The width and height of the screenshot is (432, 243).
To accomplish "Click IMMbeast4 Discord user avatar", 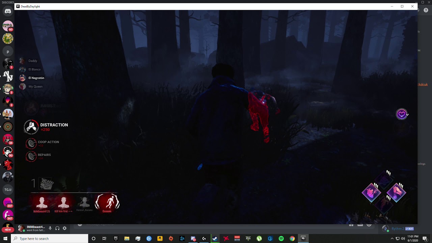I will coord(21,228).
